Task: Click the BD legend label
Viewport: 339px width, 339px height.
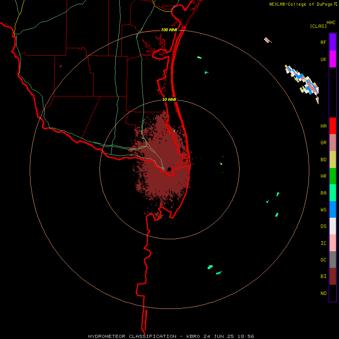Action: tap(323, 160)
